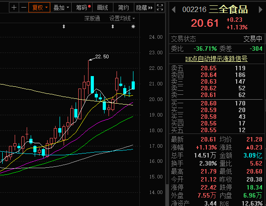Toggle fullscreen chart icon
The image size is (266, 206).
[x=160, y=8]
